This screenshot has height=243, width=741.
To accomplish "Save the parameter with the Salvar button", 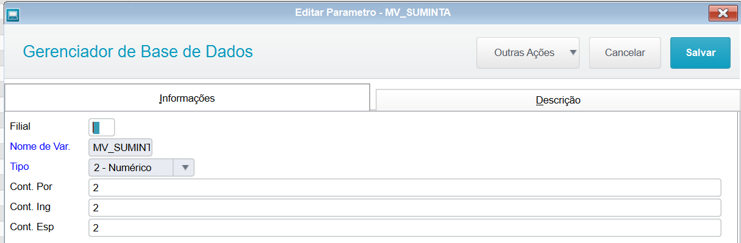I will click(x=700, y=53).
